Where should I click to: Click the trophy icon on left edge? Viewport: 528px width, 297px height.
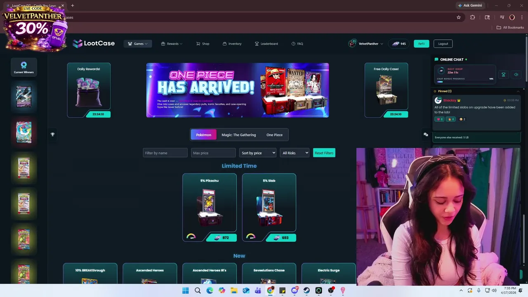click(x=52, y=134)
